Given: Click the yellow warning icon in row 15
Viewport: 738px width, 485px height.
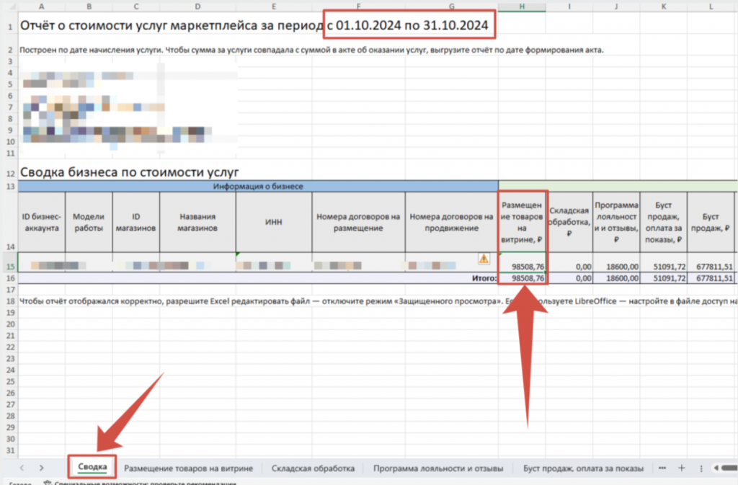Looking at the screenshot, I should point(484,259).
